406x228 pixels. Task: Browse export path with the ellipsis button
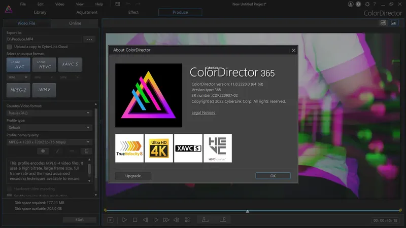click(89, 40)
